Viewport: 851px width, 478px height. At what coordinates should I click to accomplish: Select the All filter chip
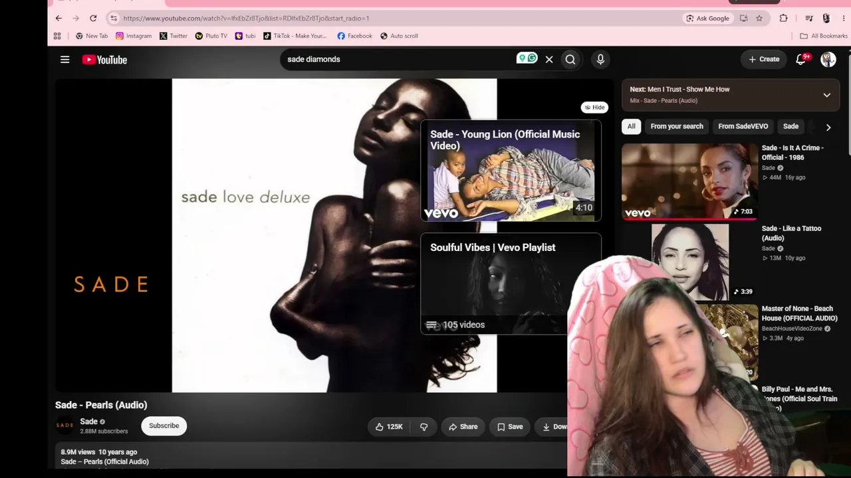[x=631, y=126]
